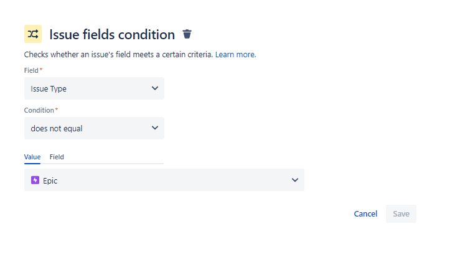Click chevron arrow in the Epic selector

295,180
